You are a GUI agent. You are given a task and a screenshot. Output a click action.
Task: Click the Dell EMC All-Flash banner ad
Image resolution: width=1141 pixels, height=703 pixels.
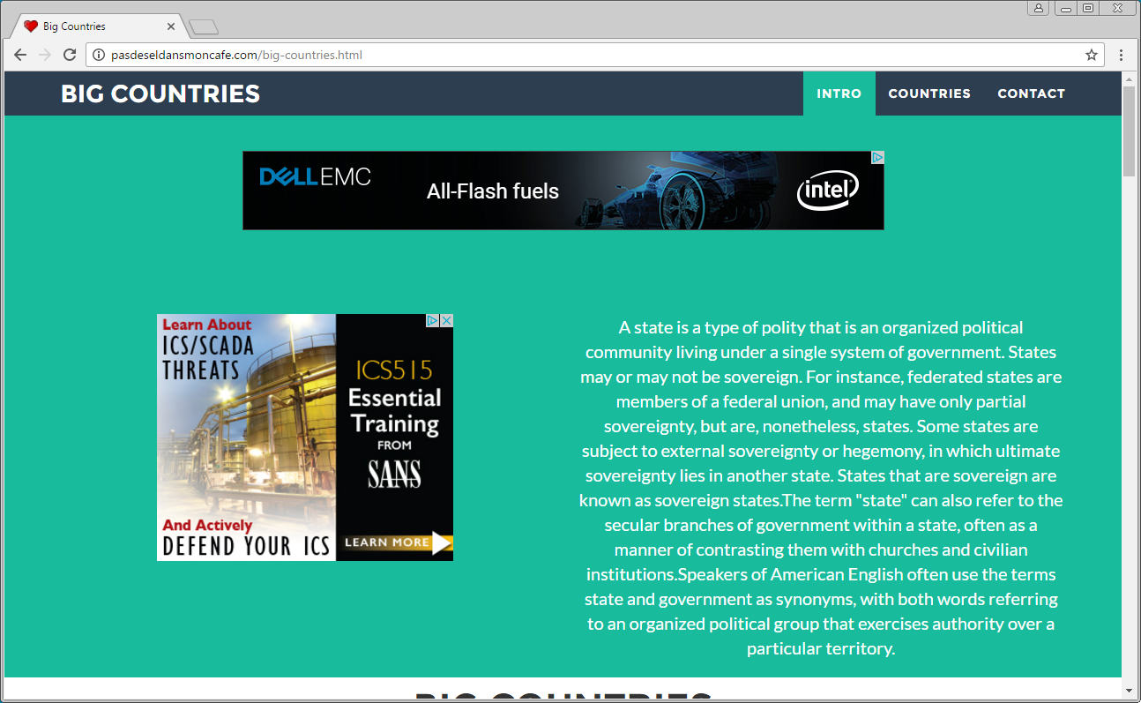[x=563, y=191]
